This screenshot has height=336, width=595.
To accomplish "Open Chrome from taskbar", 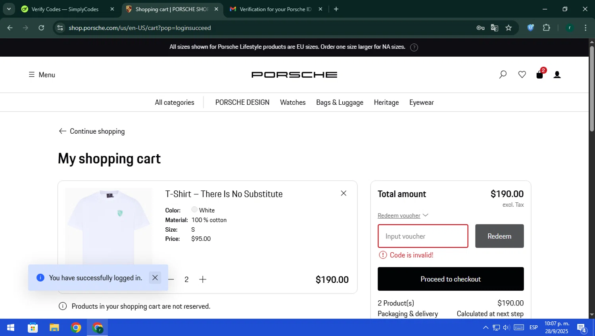I will 76,328.
